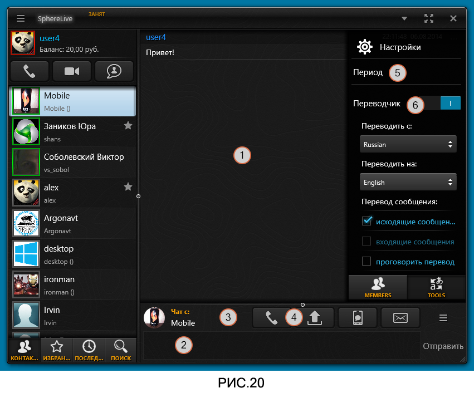This screenshot has width=474, height=393.
Task: Open the chat options hamburger menu
Action: point(443,318)
